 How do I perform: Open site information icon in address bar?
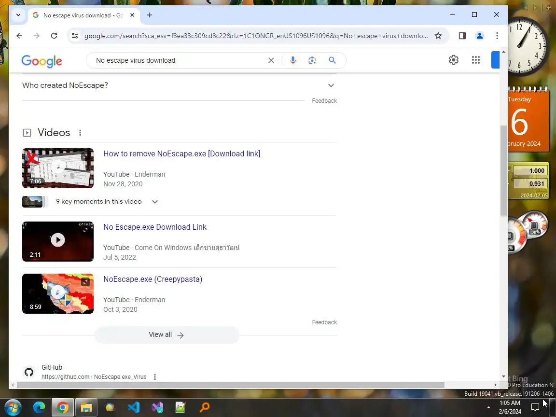75,35
